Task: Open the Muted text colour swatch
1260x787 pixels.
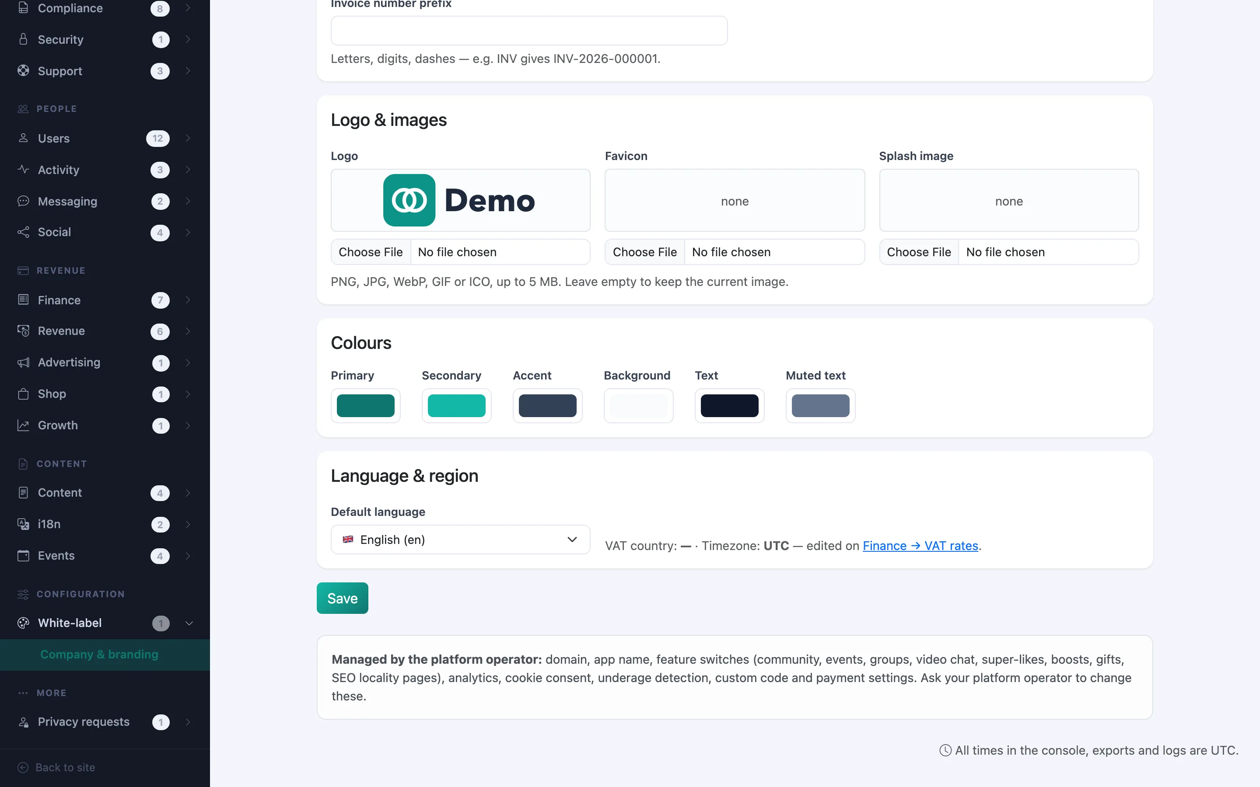Action: pos(821,405)
